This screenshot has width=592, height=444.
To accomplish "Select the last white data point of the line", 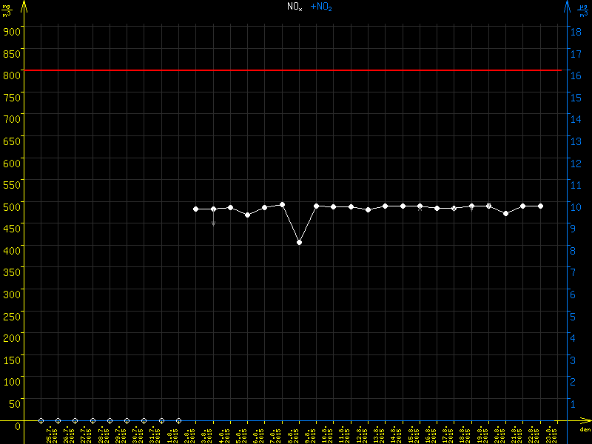I will 540,206.
